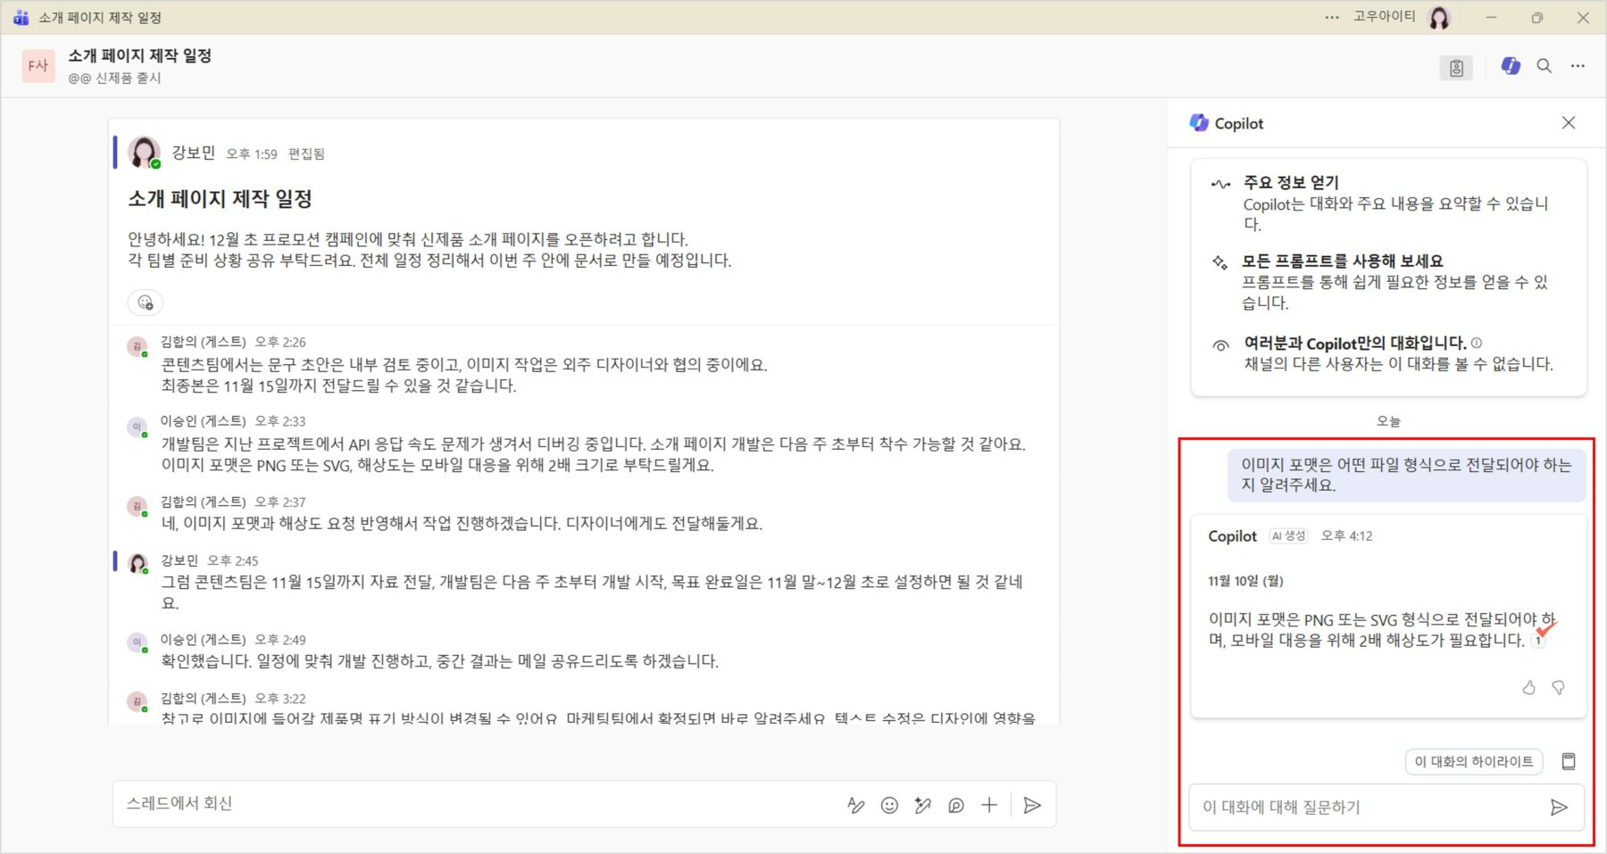The image size is (1607, 854).
Task: Send the thread reply
Action: pyautogui.click(x=1032, y=805)
